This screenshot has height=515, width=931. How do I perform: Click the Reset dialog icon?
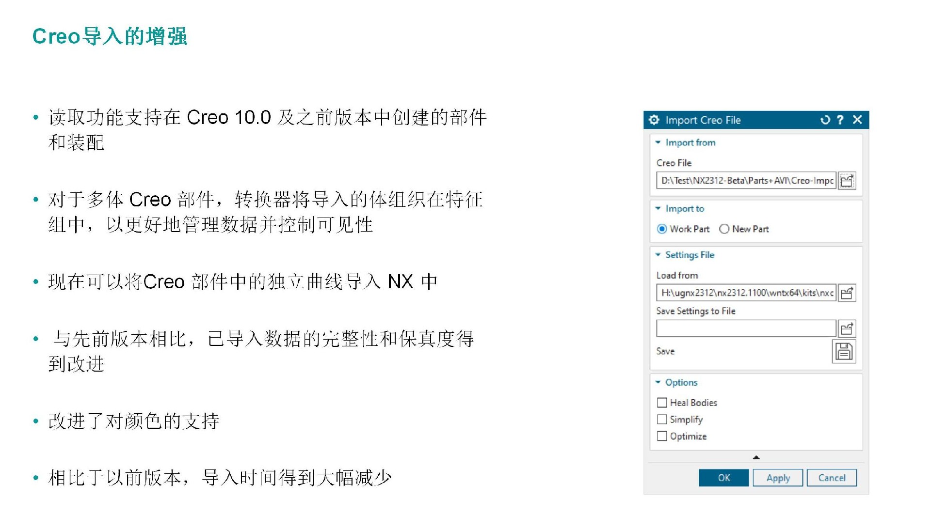pos(825,120)
